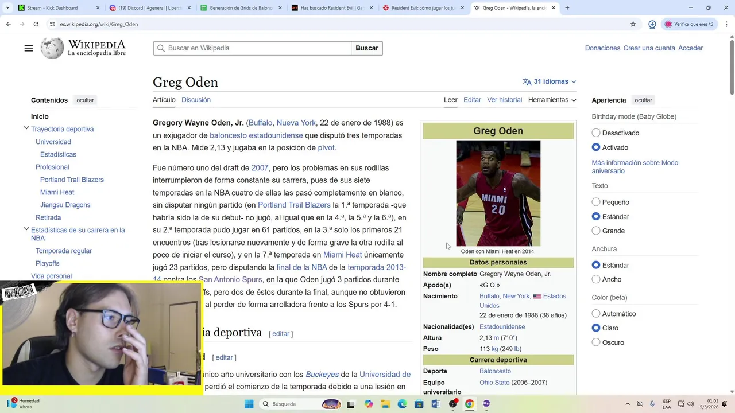Viewport: 735px width, 413px height.
Task: Hide the Contenidos sidebar
Action: click(x=85, y=100)
